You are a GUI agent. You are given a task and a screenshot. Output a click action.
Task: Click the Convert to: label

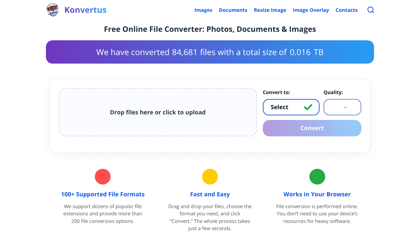click(x=277, y=92)
